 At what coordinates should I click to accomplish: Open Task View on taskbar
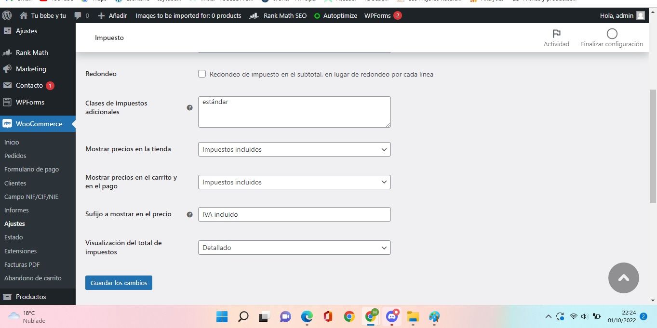pos(264,316)
